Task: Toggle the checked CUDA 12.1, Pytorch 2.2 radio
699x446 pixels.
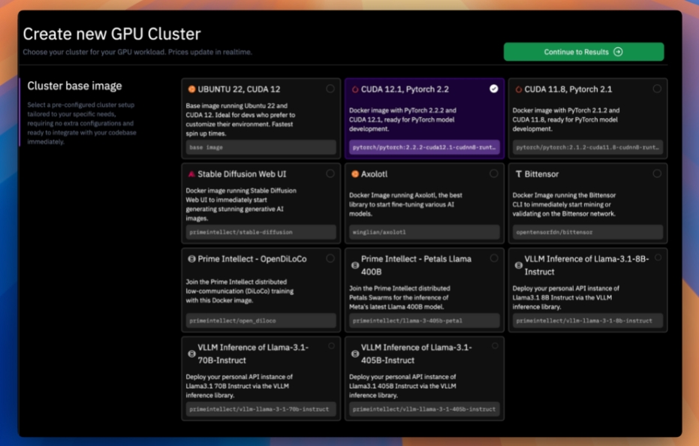Action: click(493, 89)
